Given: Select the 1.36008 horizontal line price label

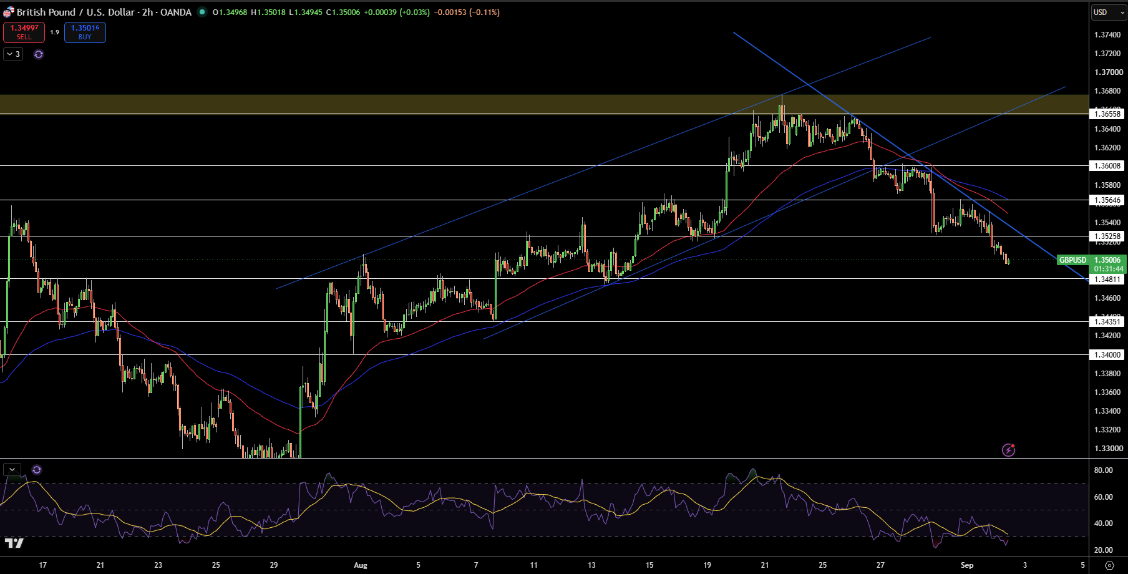Looking at the screenshot, I should pos(1107,166).
